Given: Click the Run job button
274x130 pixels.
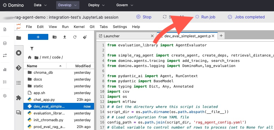Looking at the screenshot, I should 205,17.
